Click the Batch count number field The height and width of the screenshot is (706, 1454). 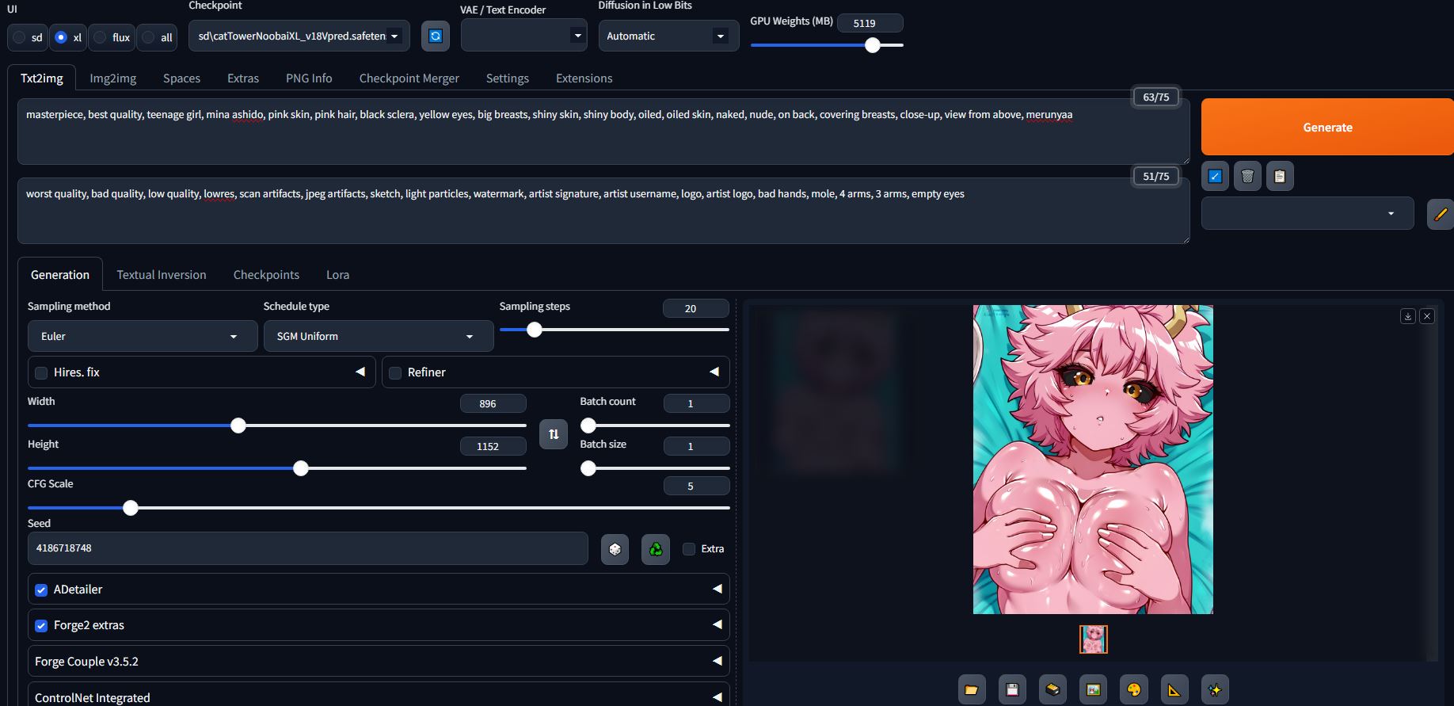click(695, 403)
